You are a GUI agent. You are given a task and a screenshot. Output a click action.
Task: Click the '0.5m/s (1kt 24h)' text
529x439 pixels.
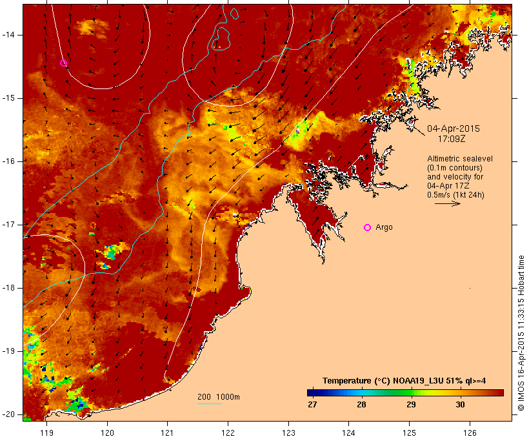(455, 195)
